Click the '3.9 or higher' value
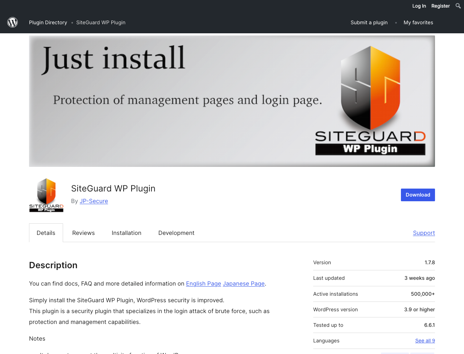This screenshot has width=464, height=354. [419, 309]
